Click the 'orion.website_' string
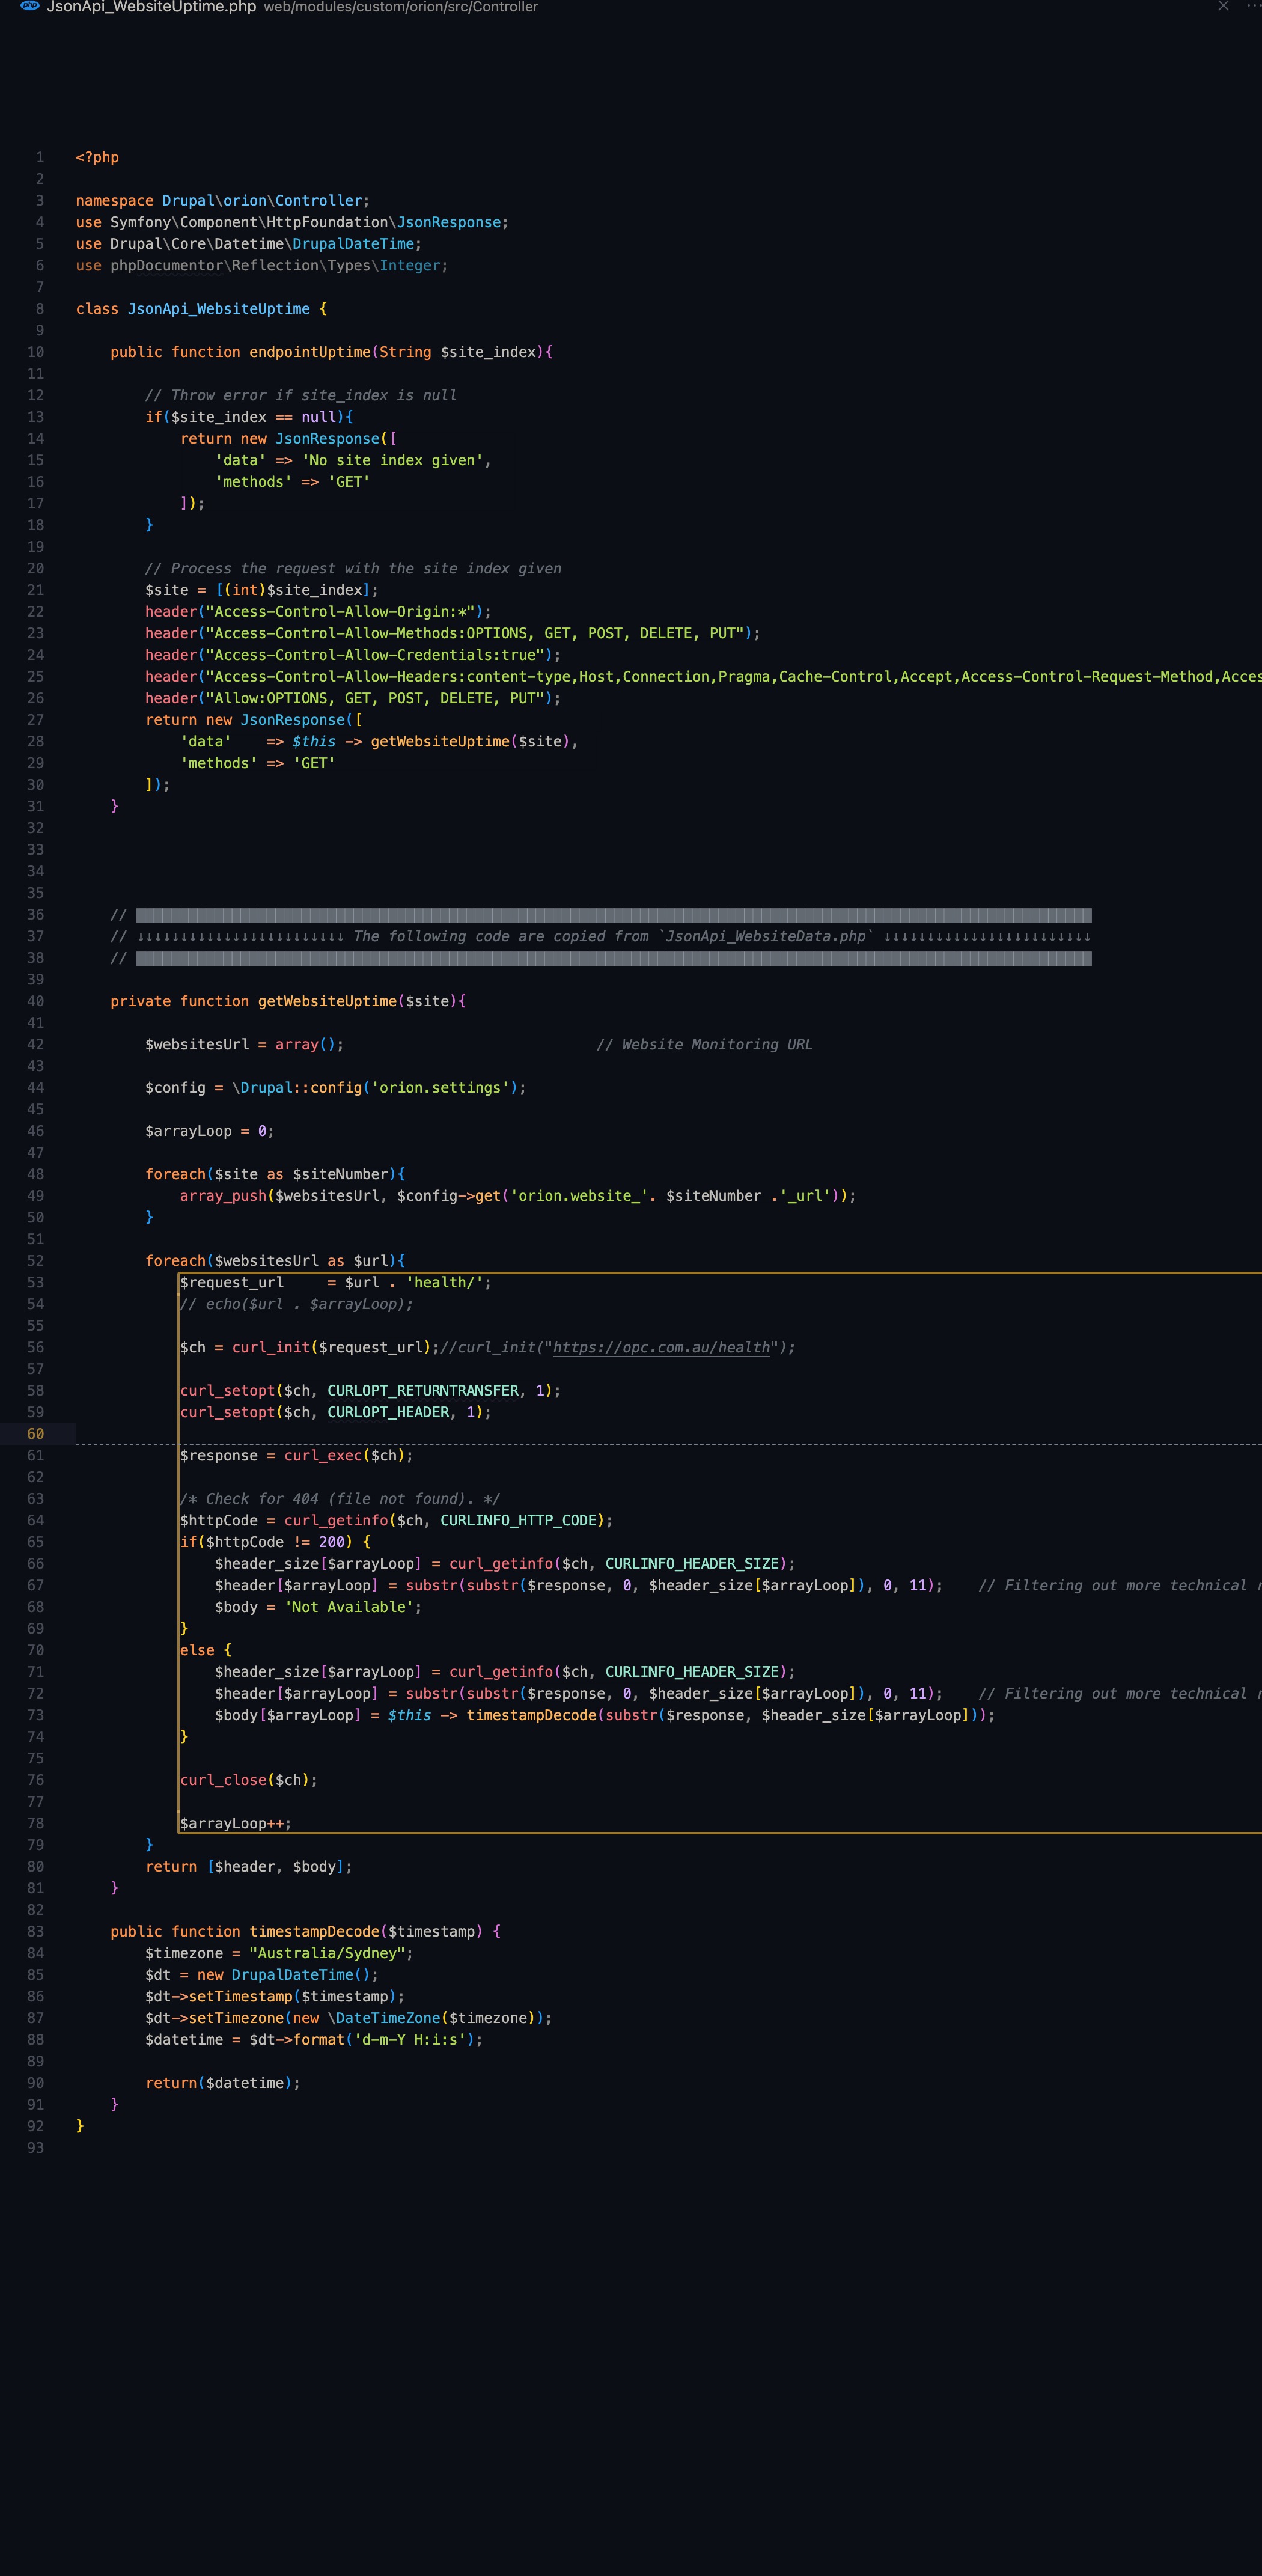The image size is (1262, 2576). (579, 1196)
